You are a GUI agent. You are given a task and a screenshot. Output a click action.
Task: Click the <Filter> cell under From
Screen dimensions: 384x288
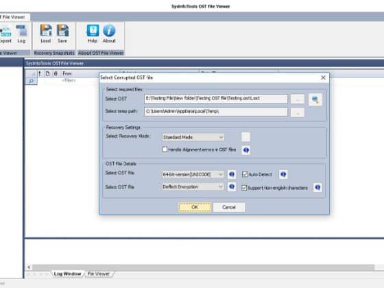point(69,80)
